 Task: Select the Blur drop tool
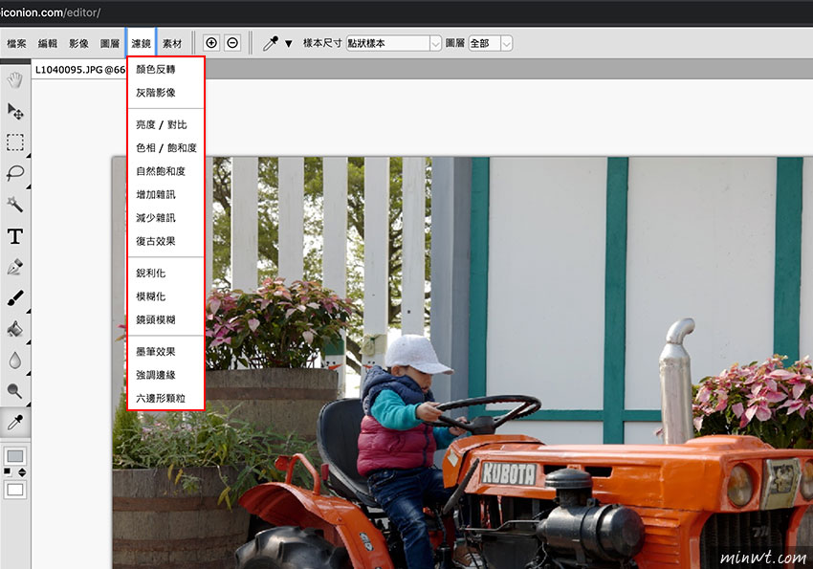tap(15, 361)
